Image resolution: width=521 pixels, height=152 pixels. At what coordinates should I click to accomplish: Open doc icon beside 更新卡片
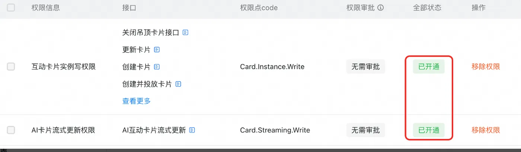click(157, 50)
